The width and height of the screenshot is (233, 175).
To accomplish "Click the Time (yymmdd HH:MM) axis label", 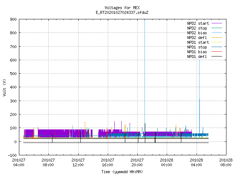I will point(122,172).
